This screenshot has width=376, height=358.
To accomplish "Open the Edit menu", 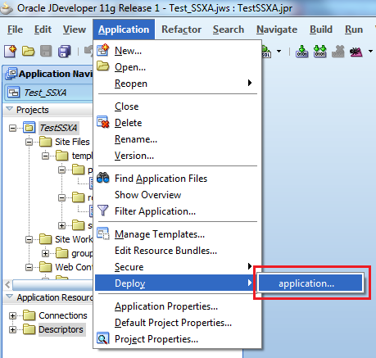I will 43,29.
